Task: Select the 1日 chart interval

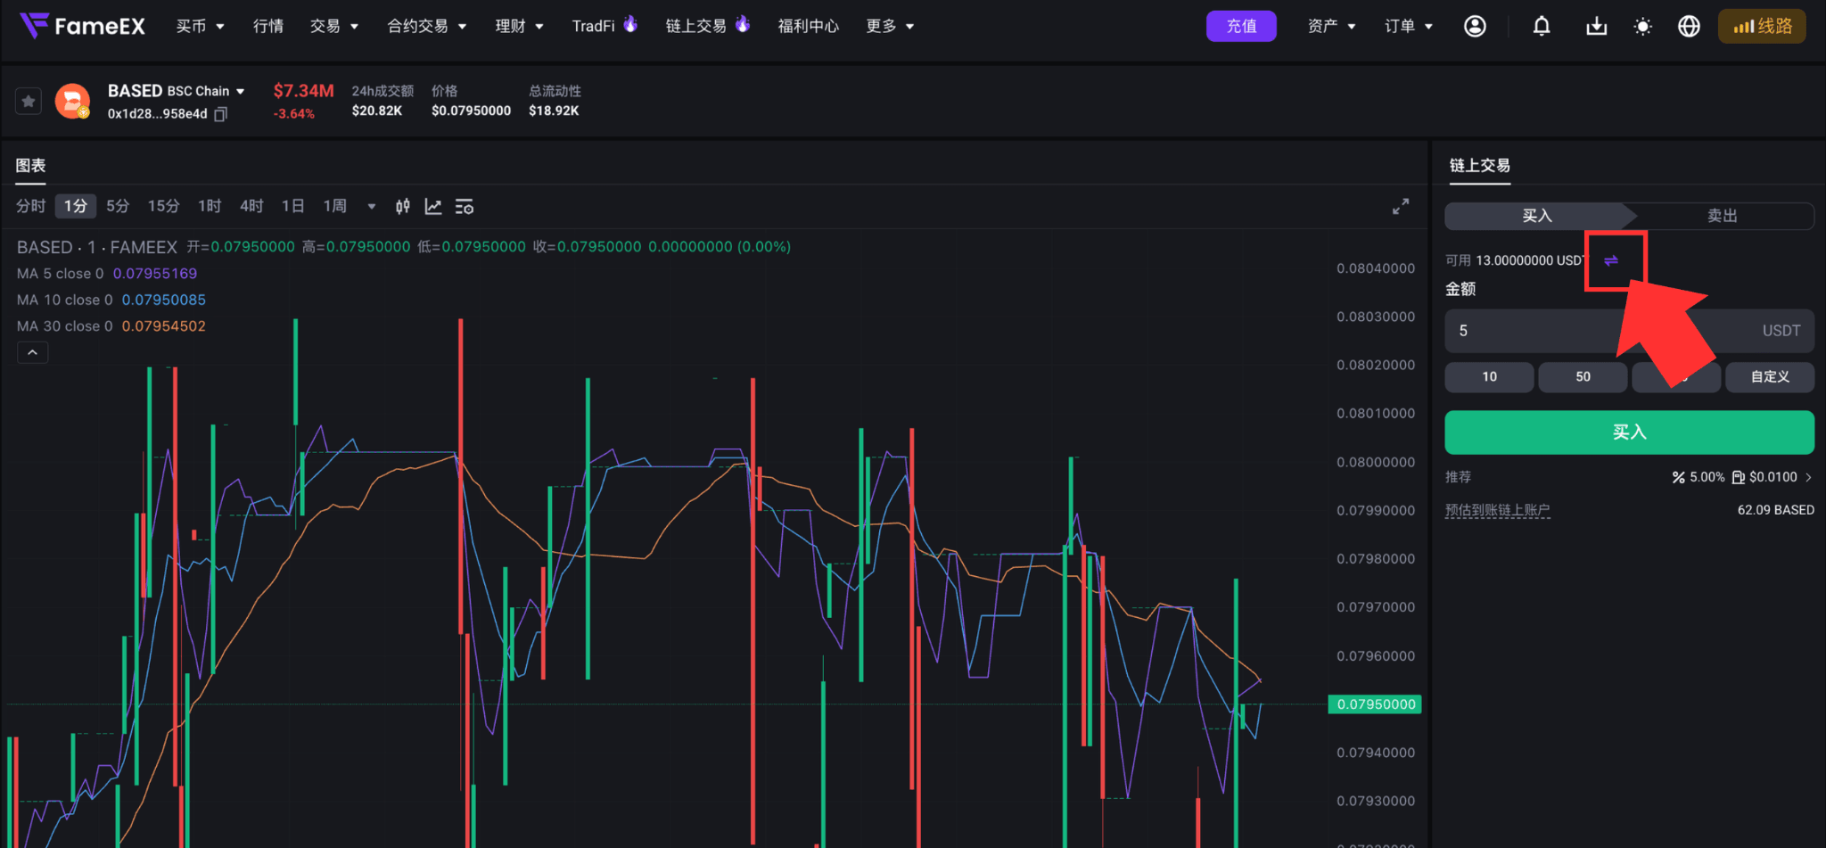Action: coord(293,207)
